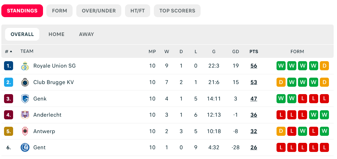337x159 pixels.
Task: Open the FORM section
Action: click(x=59, y=11)
